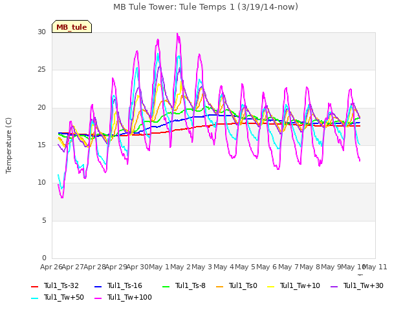Select the Tul1_Tw+50 legend label
This screenshot has width=414, height=310.
pyautogui.click(x=64, y=297)
